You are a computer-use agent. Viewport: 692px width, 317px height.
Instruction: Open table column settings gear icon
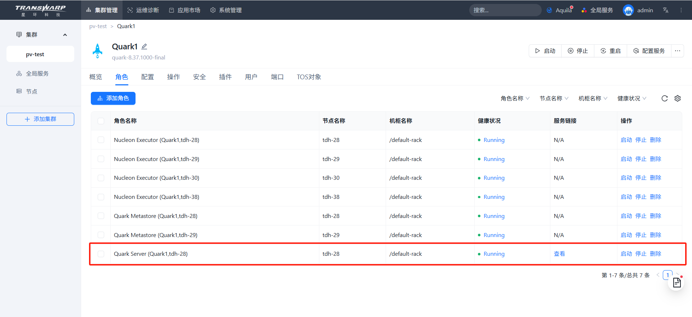click(x=678, y=98)
